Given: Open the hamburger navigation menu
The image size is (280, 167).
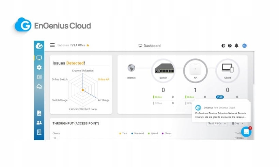Looking at the screenshot, I should click(52, 45).
